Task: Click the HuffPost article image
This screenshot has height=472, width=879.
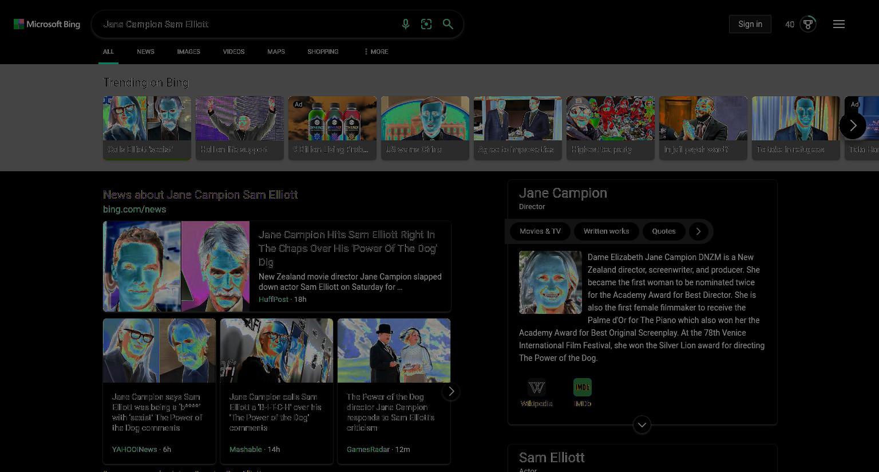Action: [x=176, y=266]
